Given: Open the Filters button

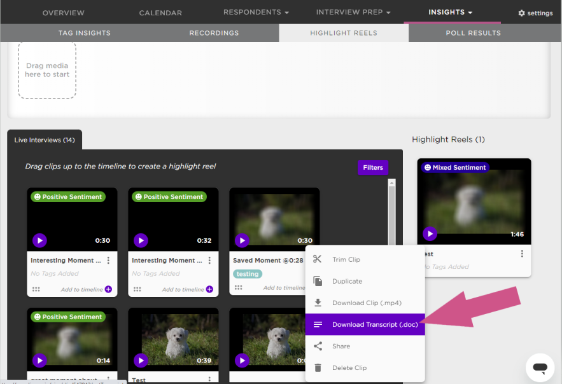Looking at the screenshot, I should [x=373, y=167].
